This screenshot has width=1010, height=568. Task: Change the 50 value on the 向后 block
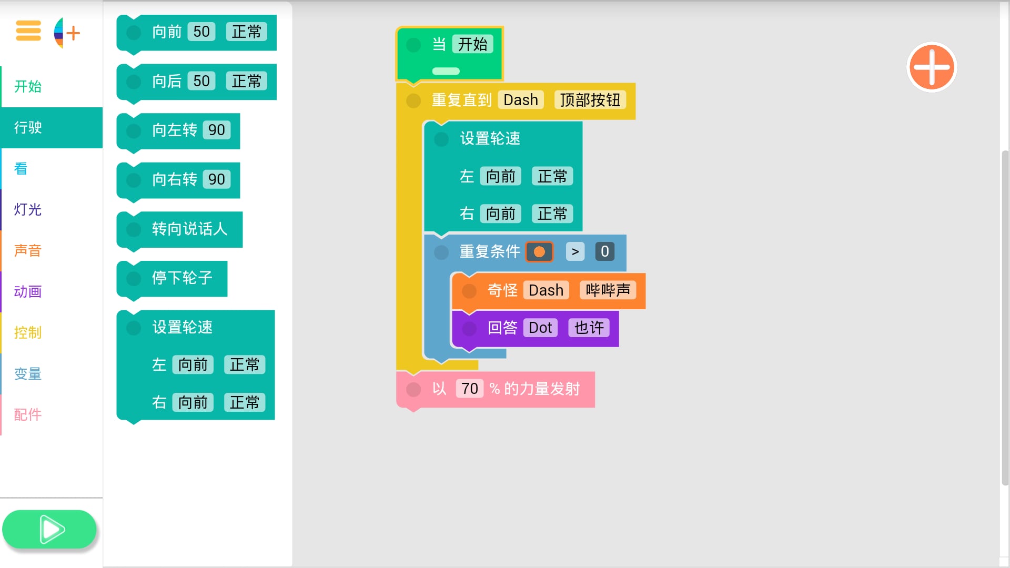201,81
